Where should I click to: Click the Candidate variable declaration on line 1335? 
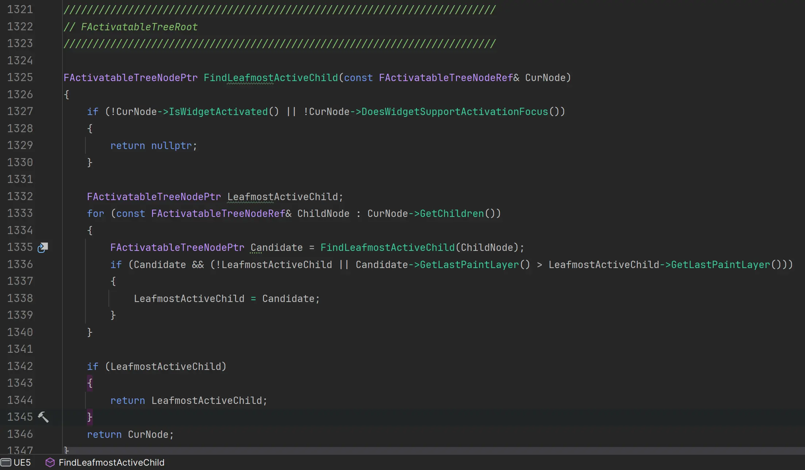click(276, 248)
